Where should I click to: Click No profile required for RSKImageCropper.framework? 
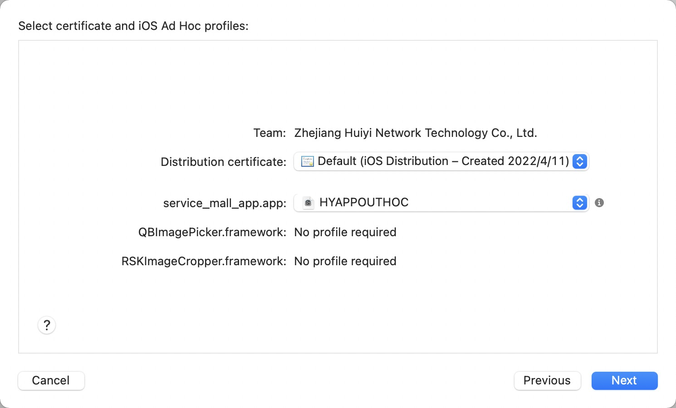[345, 261]
